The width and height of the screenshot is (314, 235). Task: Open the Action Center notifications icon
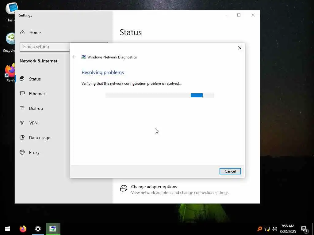click(304, 229)
